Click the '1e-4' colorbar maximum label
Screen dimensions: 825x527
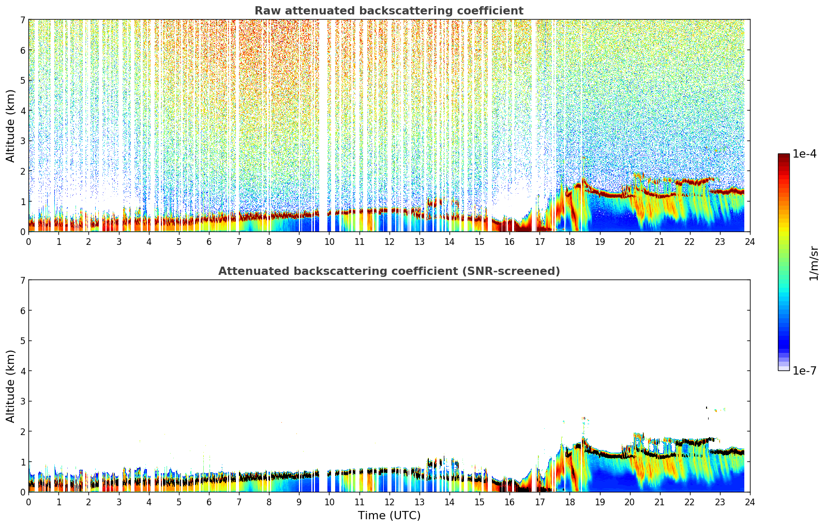[x=805, y=154]
